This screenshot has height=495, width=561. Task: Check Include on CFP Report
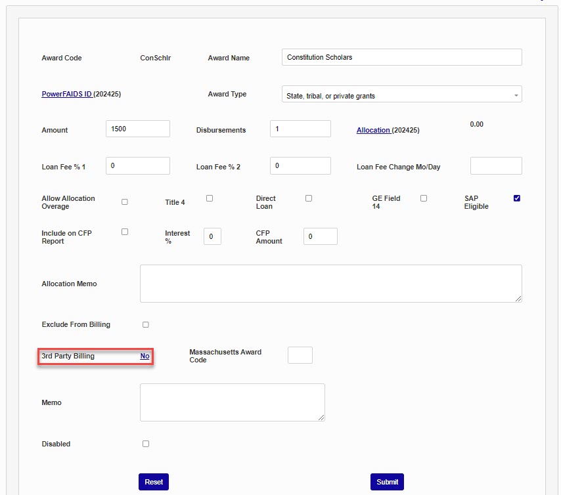tap(125, 232)
